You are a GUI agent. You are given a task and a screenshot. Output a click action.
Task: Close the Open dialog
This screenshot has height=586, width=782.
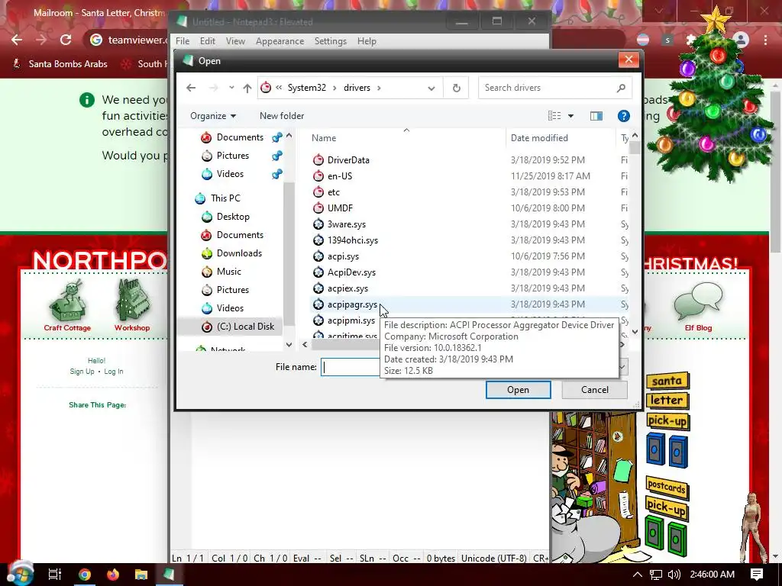[629, 60]
